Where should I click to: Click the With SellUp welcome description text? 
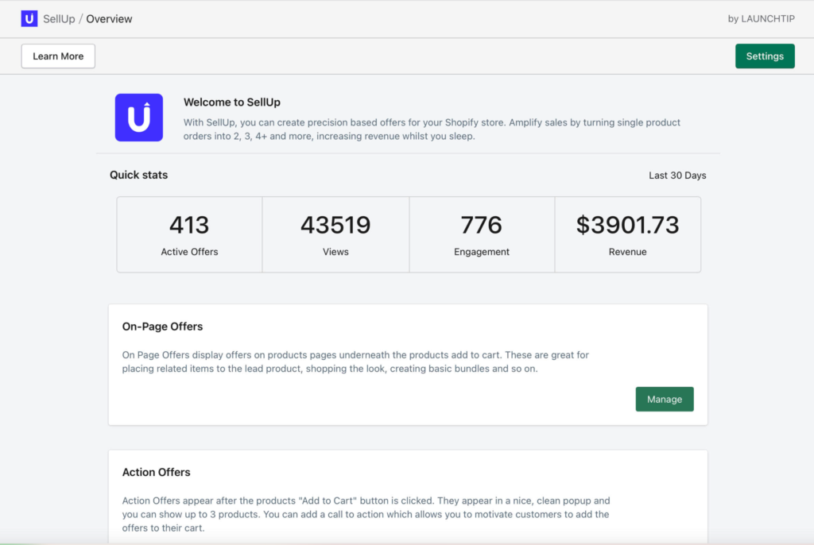[x=432, y=129]
